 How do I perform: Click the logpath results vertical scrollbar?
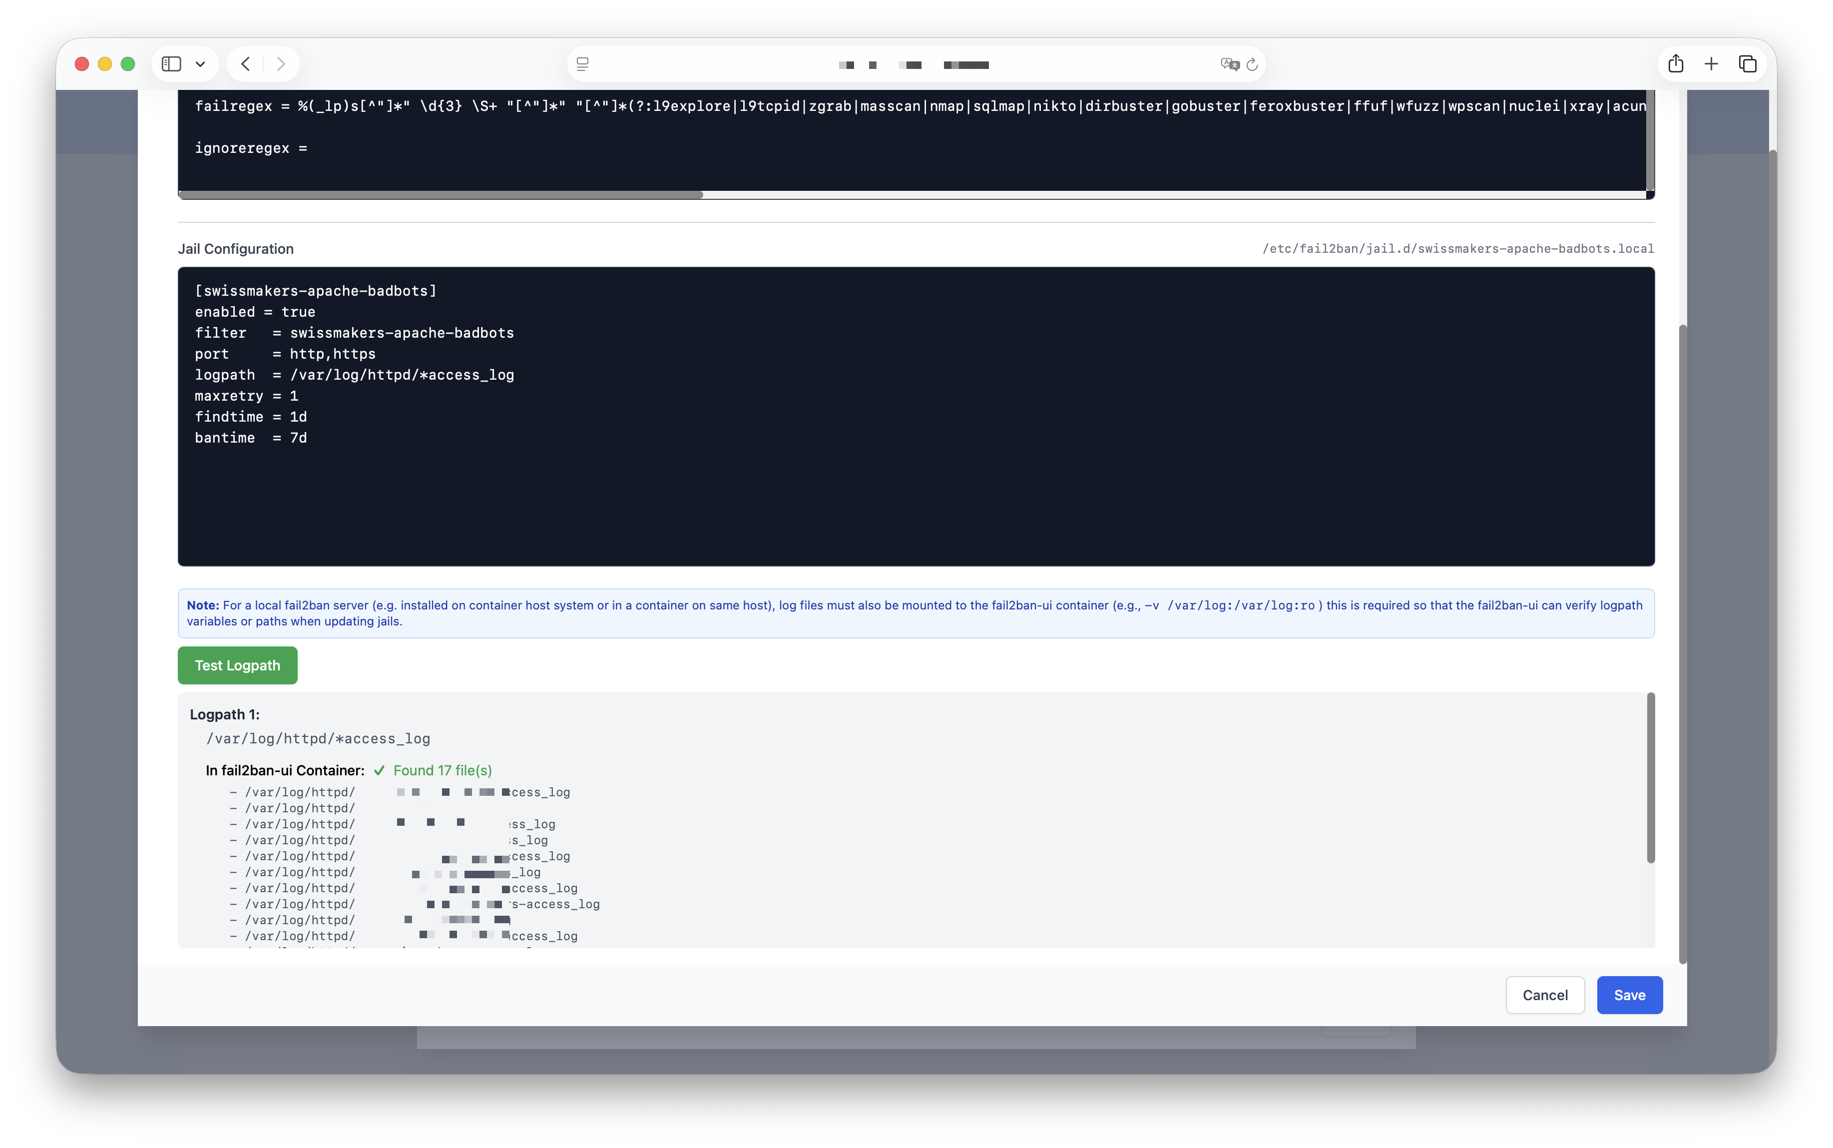tap(1651, 777)
